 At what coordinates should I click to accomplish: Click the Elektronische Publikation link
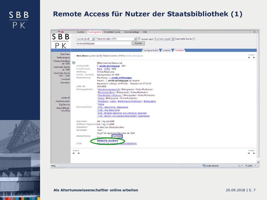[130, 101]
